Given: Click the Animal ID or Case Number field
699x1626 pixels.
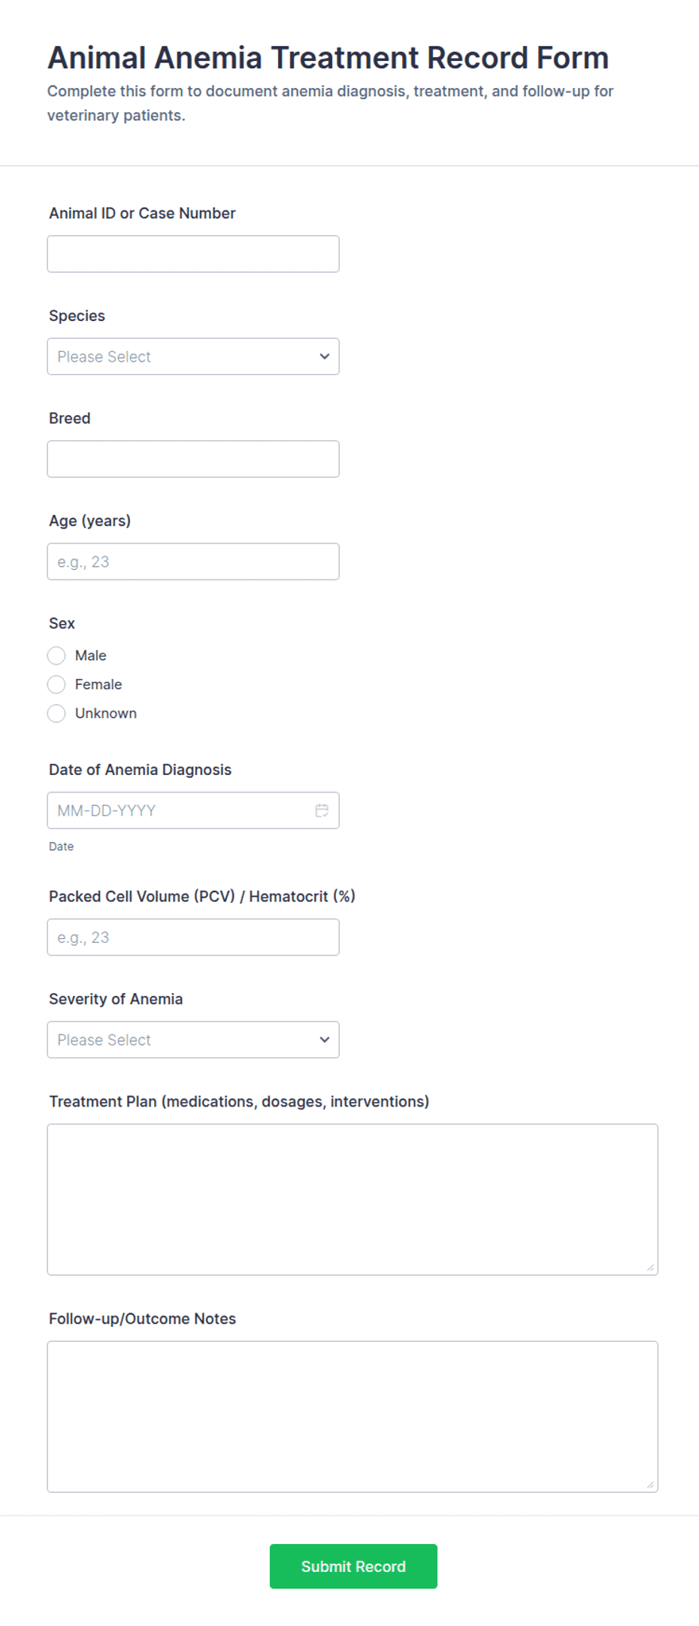Looking at the screenshot, I should (x=192, y=253).
